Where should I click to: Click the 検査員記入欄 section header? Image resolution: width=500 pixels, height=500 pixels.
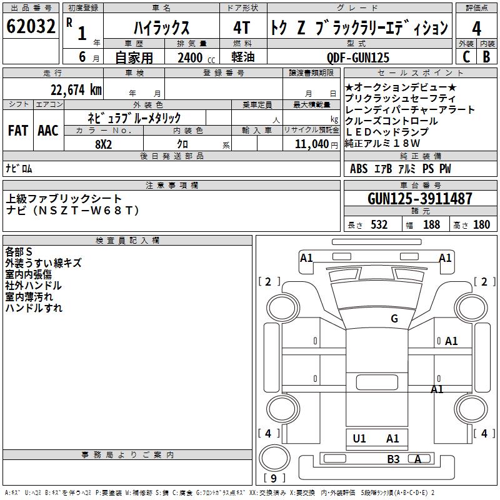point(127,241)
